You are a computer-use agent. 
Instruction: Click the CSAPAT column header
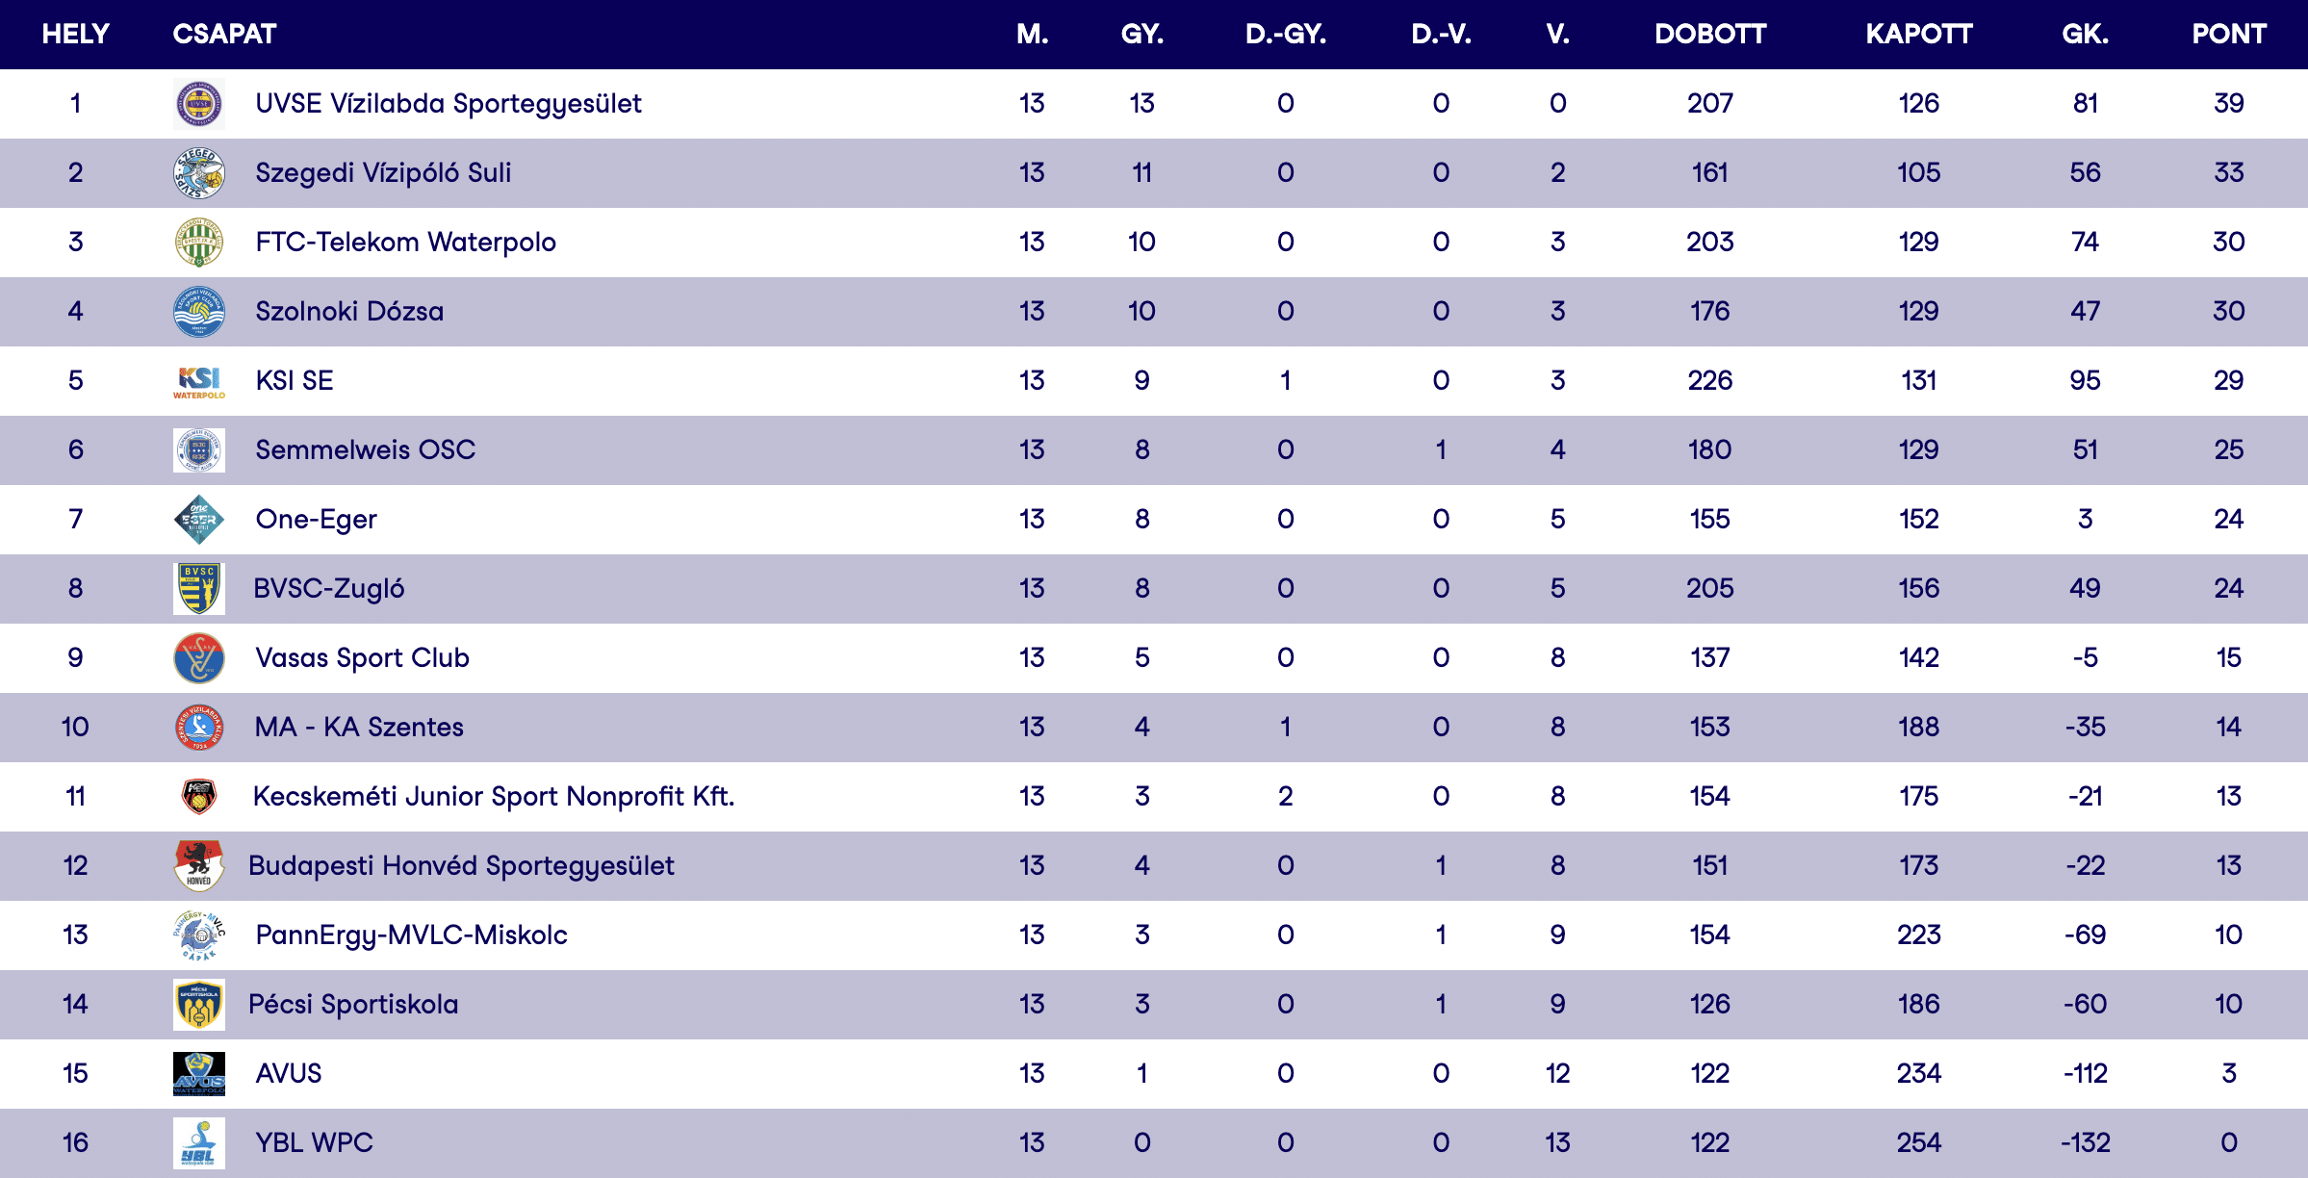coord(224,35)
